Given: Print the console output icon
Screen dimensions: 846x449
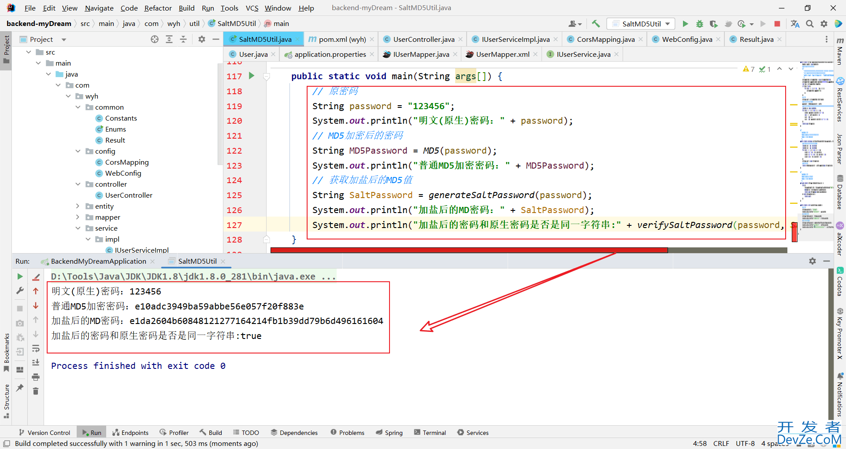Looking at the screenshot, I should click(x=36, y=377).
